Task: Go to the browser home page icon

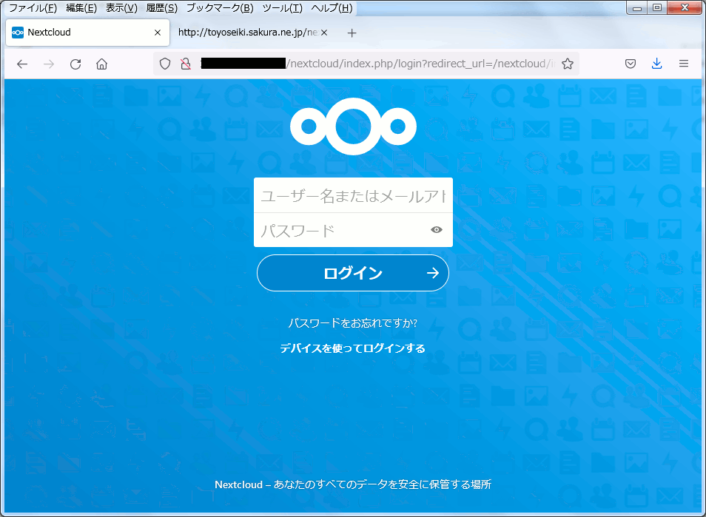Action: (x=102, y=64)
